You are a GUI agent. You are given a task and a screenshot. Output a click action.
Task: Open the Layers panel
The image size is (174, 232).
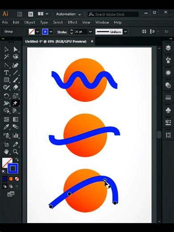[x=168, y=48]
